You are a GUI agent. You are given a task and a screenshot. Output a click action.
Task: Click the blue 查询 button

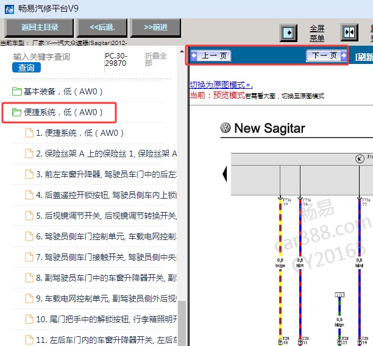[26, 68]
